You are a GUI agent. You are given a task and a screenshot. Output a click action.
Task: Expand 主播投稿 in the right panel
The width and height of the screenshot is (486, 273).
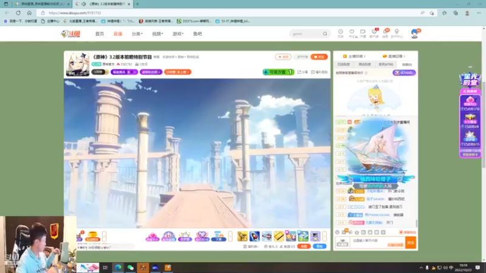coord(354,56)
